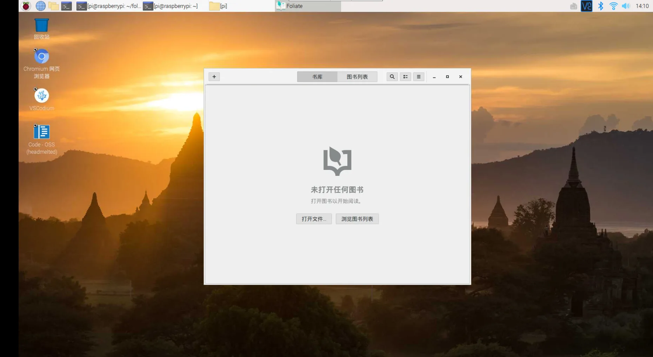Open the Raspberry Pi main menu

pos(26,6)
